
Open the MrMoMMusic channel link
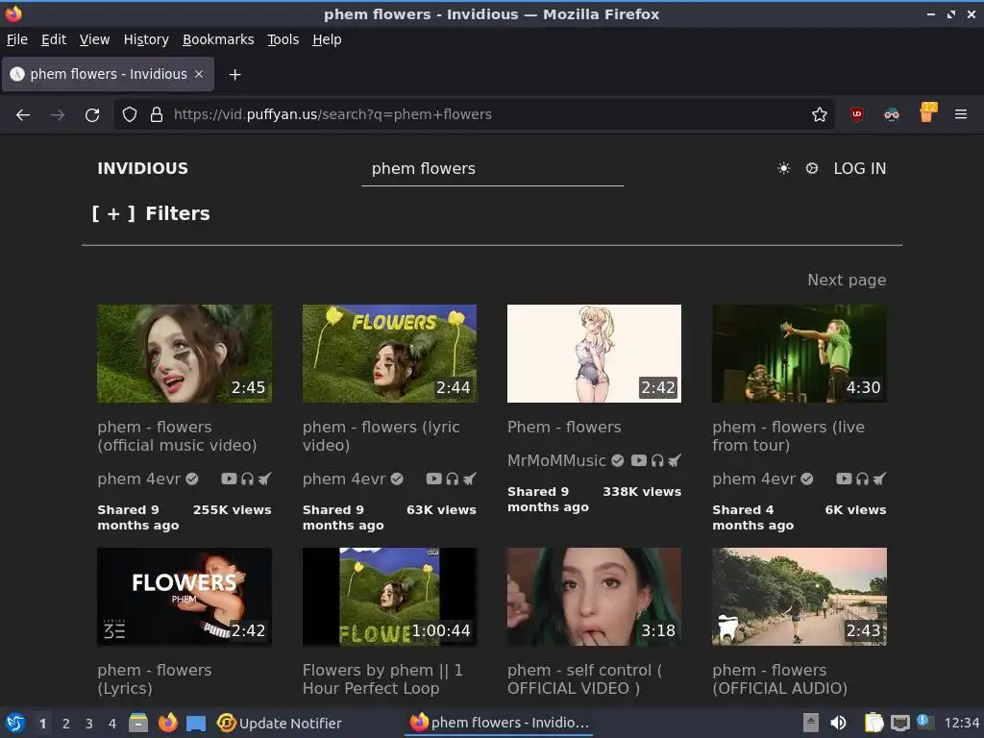(x=556, y=460)
